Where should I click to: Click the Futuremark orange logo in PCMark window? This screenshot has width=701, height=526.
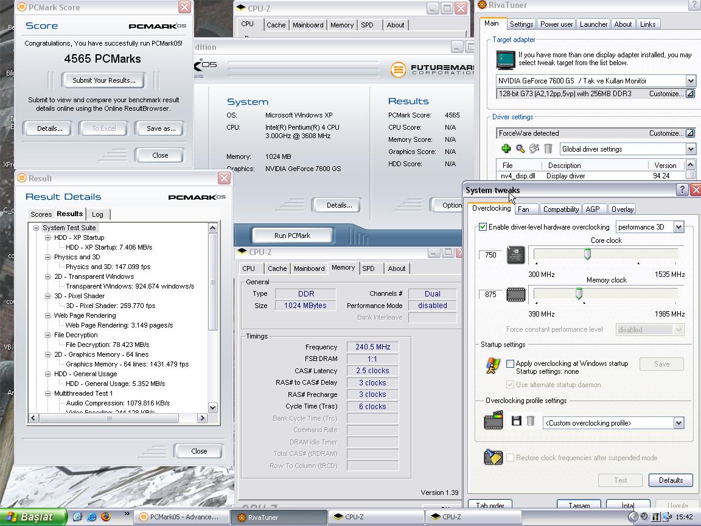pyautogui.click(x=398, y=69)
